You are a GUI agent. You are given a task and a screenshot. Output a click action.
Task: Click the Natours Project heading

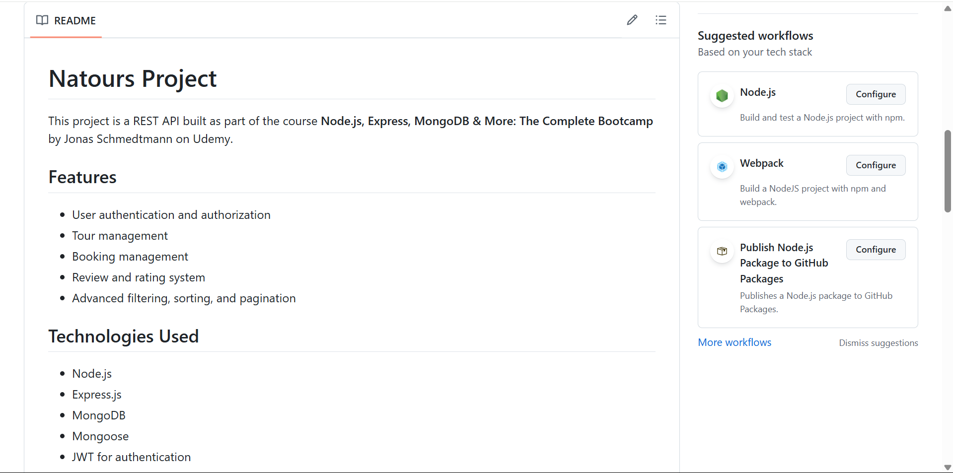pyautogui.click(x=133, y=79)
